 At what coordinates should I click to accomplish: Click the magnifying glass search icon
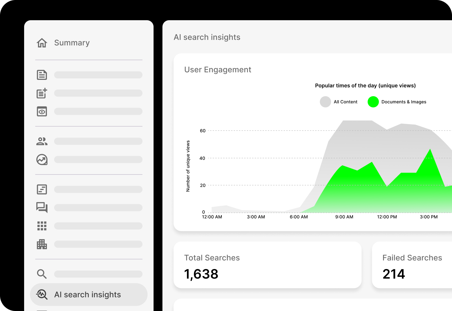pyautogui.click(x=42, y=274)
